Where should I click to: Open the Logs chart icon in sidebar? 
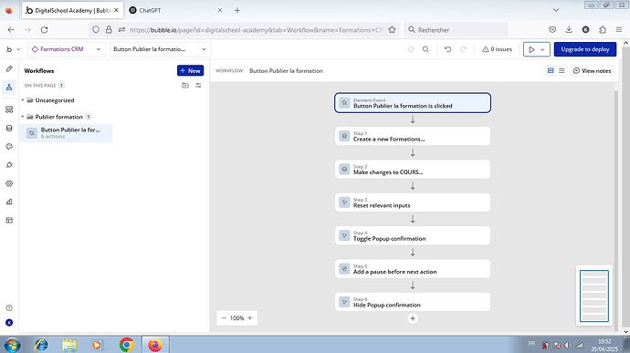(x=9, y=202)
